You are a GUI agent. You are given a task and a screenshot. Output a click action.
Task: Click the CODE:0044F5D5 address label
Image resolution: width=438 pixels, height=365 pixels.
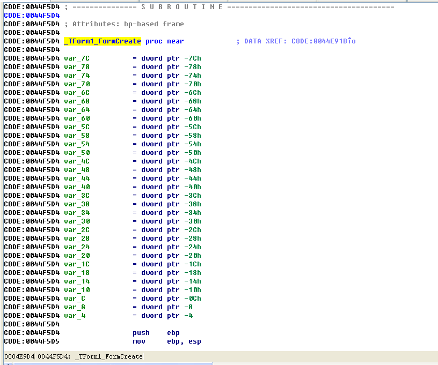point(32,341)
